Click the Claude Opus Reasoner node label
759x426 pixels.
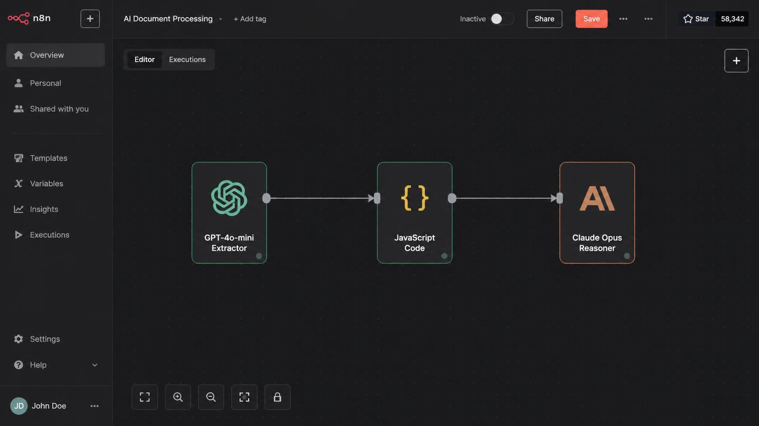597,243
